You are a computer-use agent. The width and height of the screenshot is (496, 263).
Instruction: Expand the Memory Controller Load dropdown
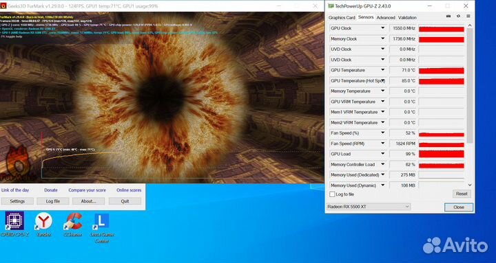[382, 164]
